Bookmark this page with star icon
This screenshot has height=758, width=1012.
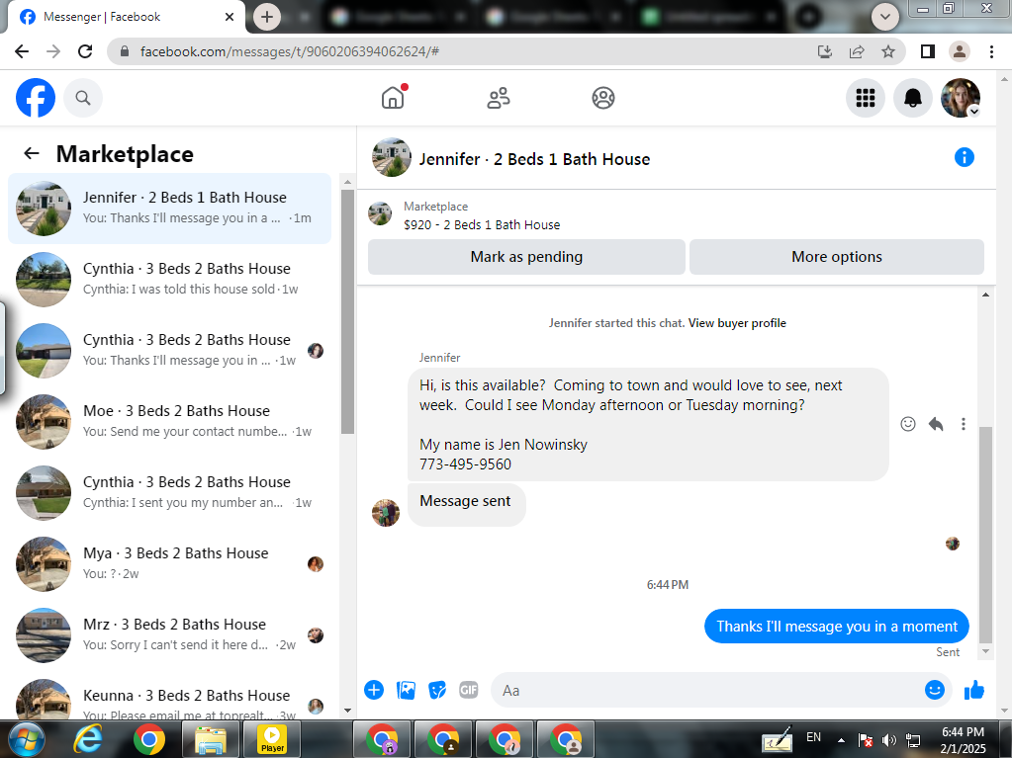pyautogui.click(x=888, y=51)
